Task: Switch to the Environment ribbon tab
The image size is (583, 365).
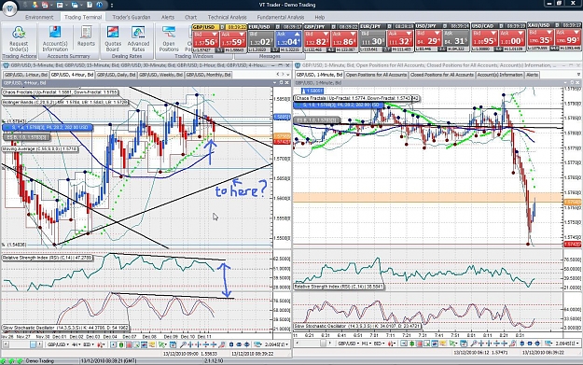Action: coord(39,17)
